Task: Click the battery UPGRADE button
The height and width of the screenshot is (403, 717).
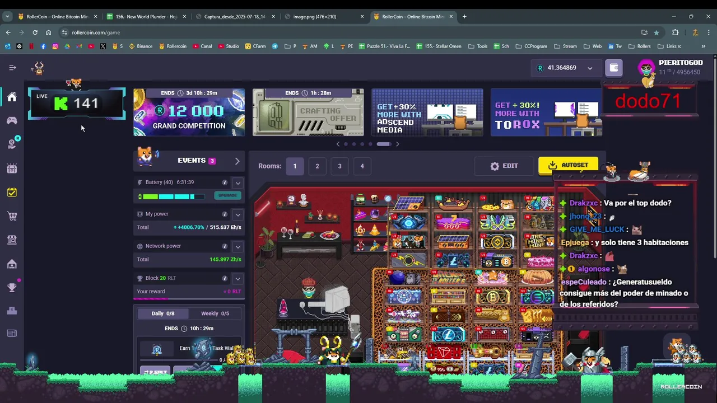Action: [x=227, y=195]
